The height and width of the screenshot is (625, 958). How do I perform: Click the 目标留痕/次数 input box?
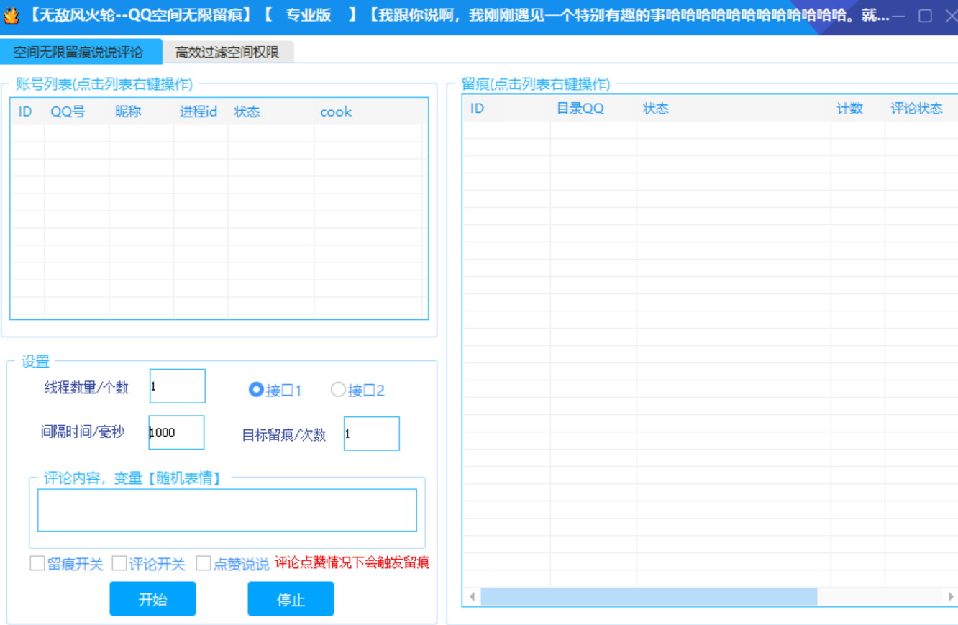coord(371,434)
